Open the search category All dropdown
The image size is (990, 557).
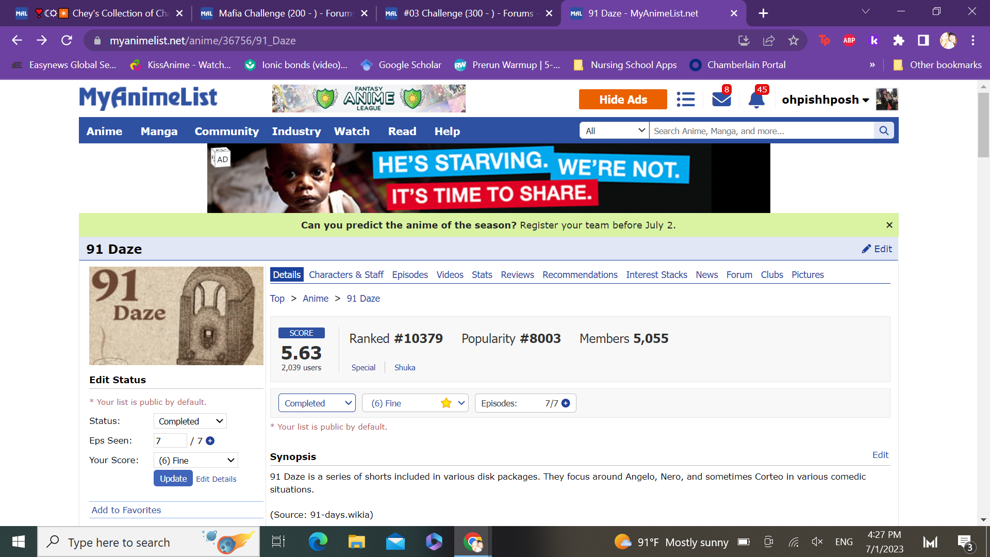pos(615,131)
